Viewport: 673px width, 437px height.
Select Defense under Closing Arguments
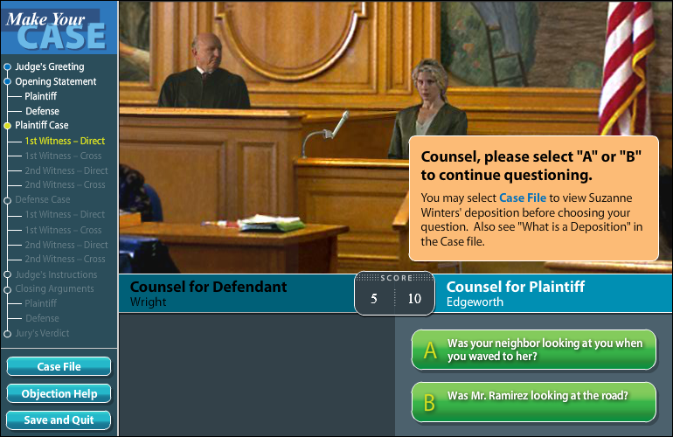pyautogui.click(x=42, y=318)
